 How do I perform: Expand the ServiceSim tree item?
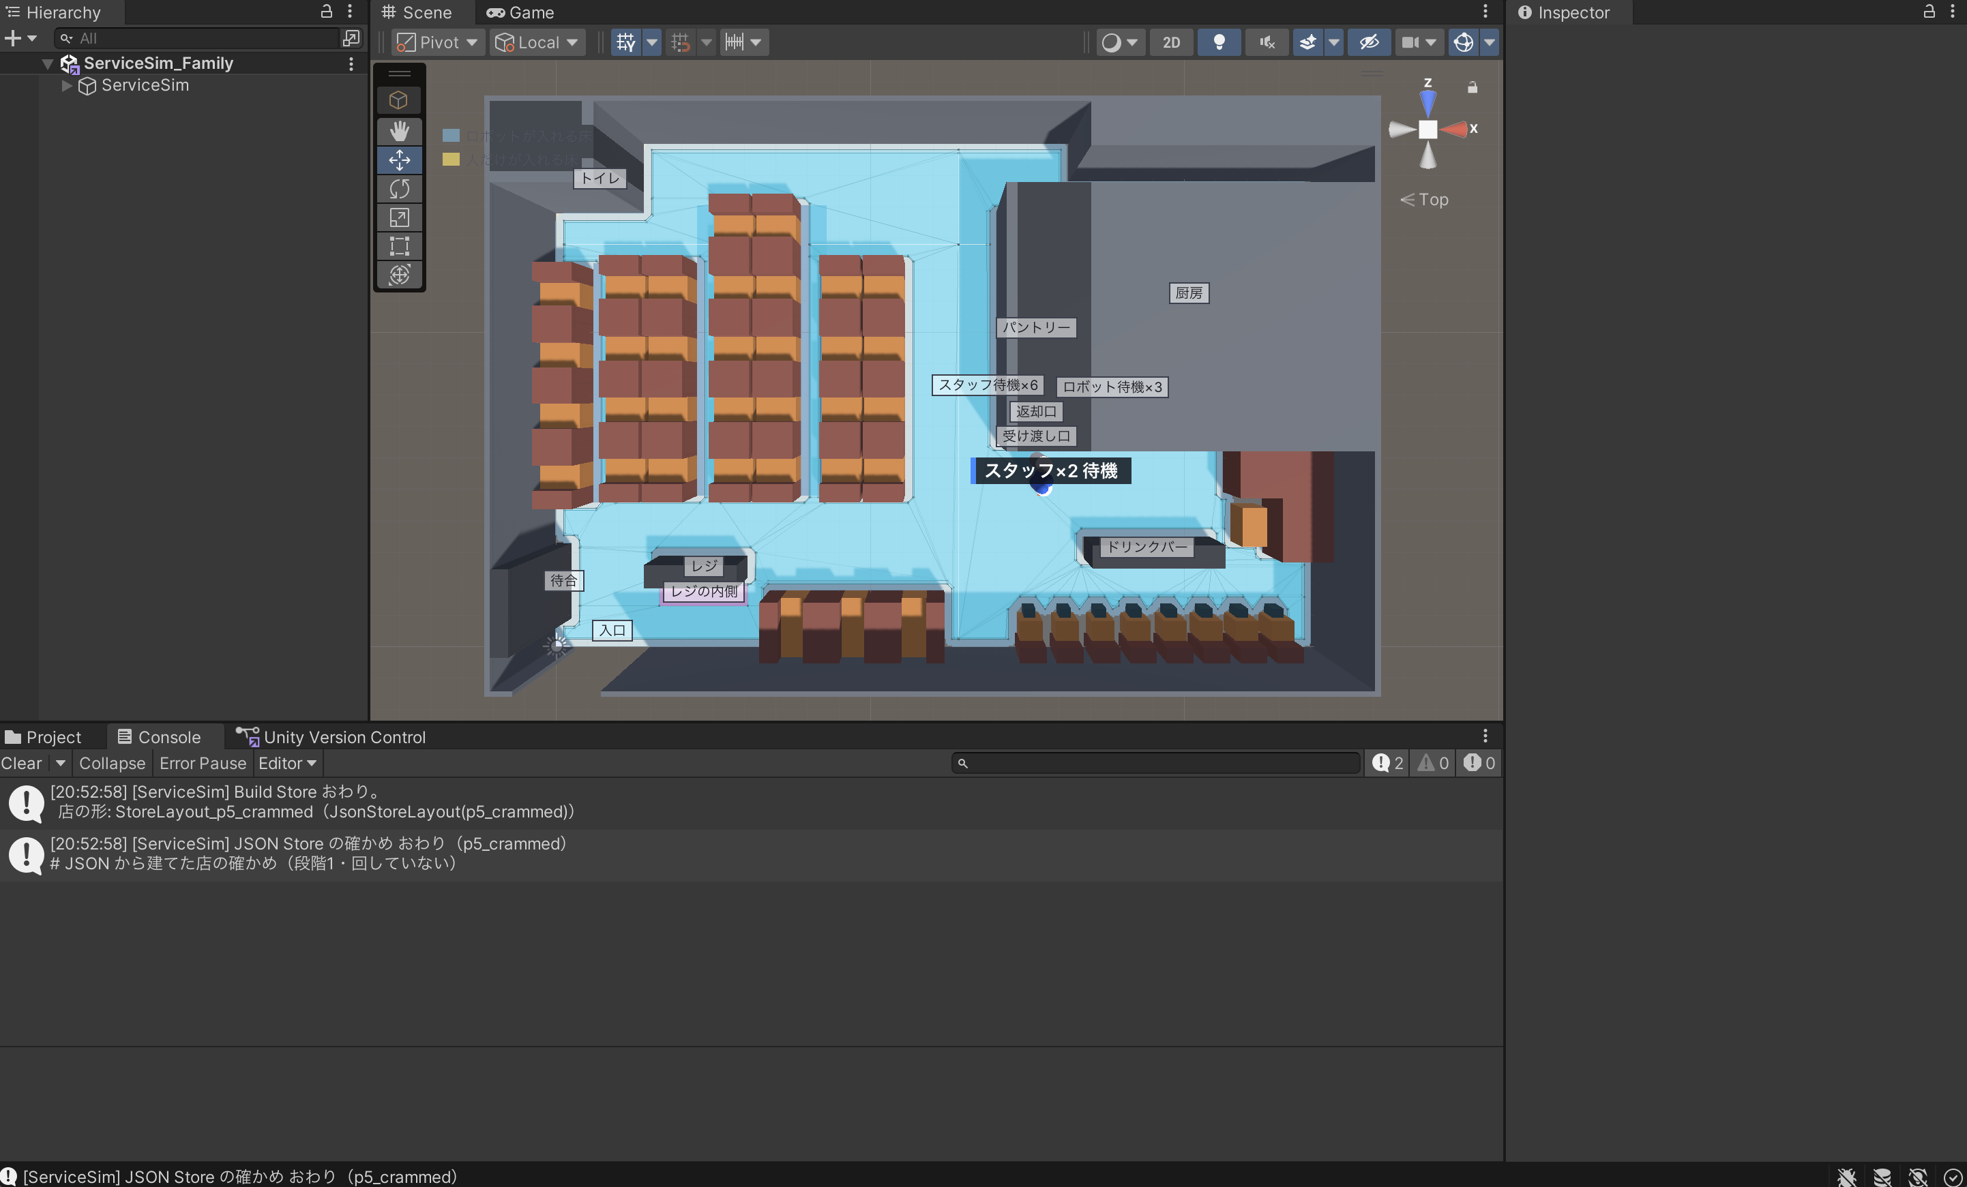click(x=67, y=85)
